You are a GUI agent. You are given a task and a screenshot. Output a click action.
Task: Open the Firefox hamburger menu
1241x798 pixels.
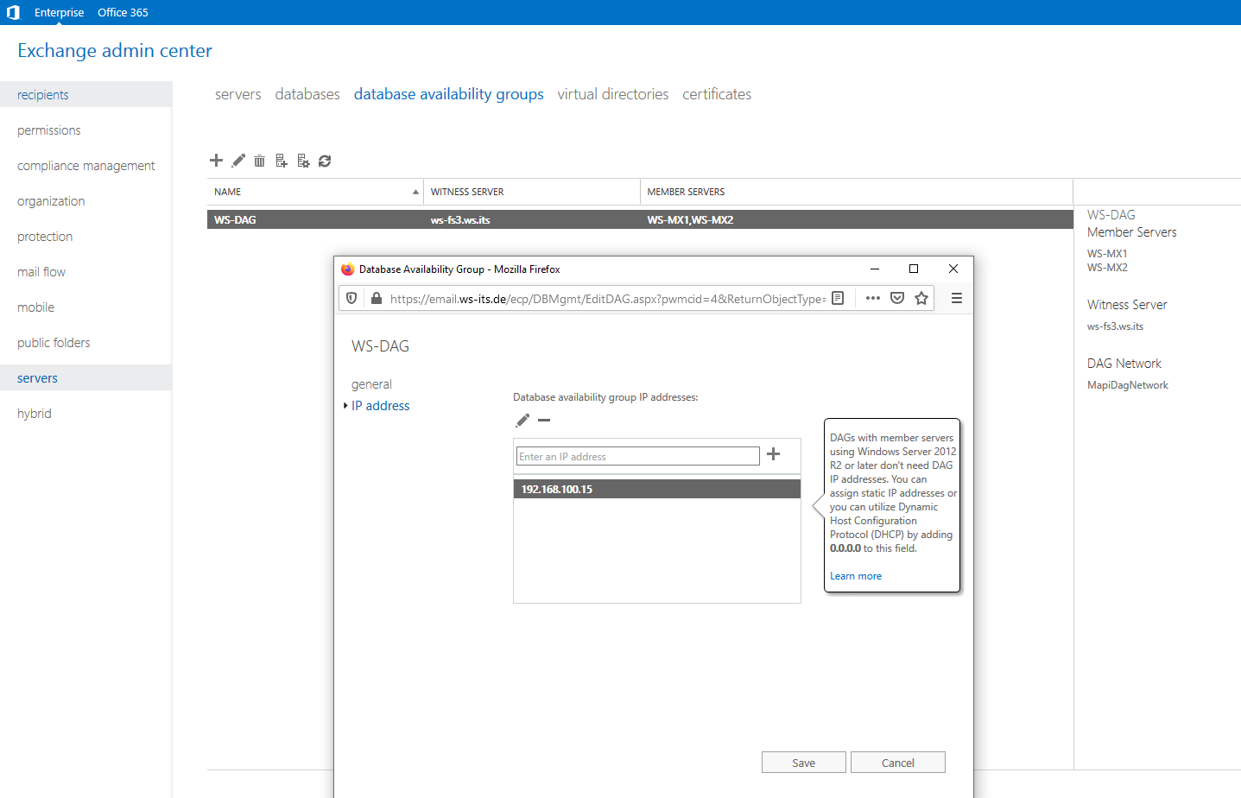point(957,298)
